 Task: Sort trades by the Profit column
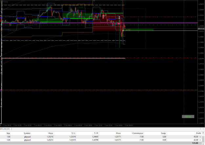198,133
